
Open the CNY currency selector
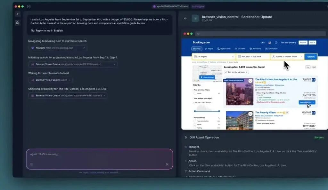coord(263,43)
